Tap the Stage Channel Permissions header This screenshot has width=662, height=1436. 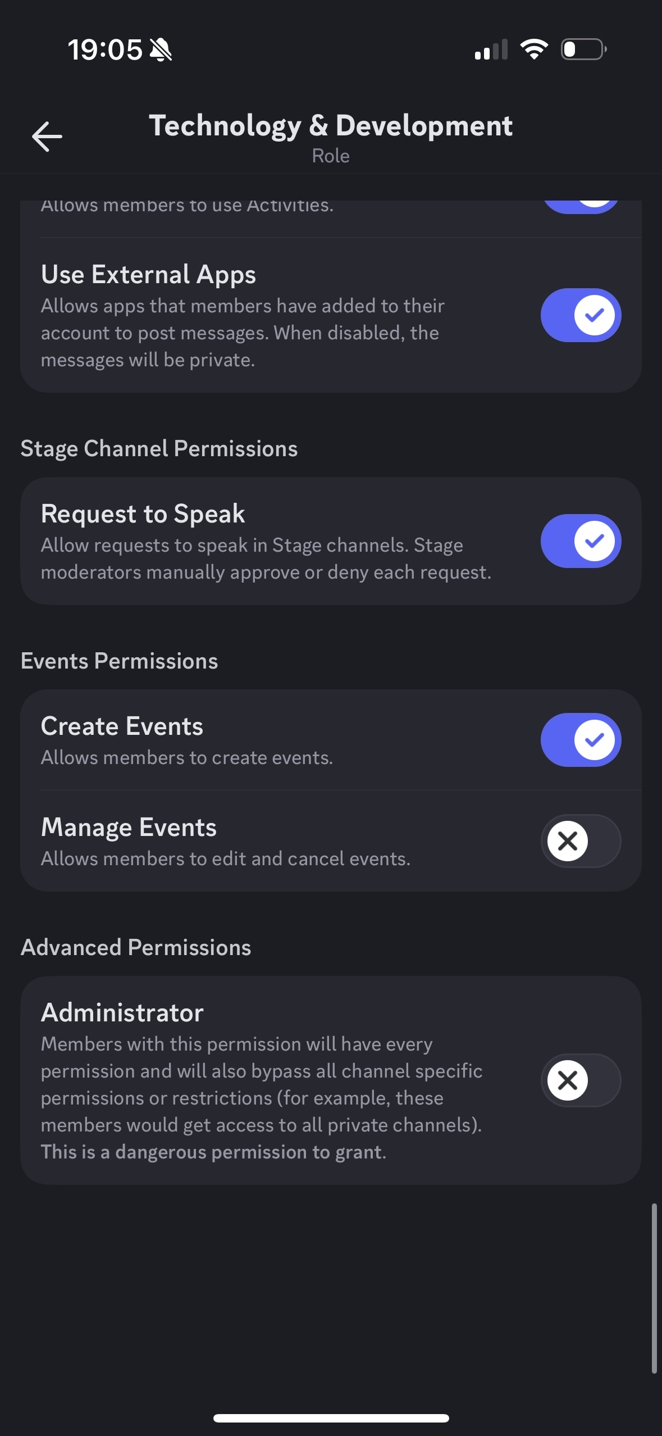(x=159, y=449)
